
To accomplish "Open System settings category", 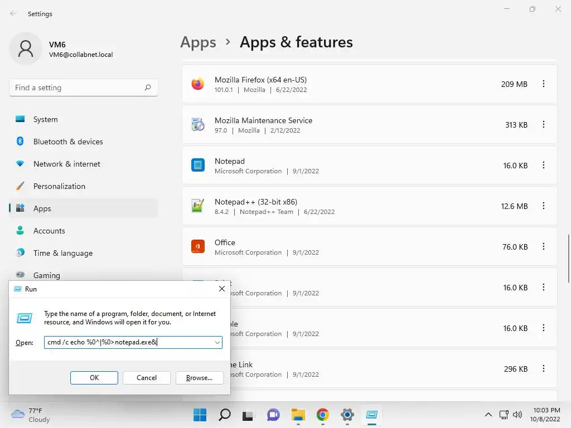I will click(84, 119).
